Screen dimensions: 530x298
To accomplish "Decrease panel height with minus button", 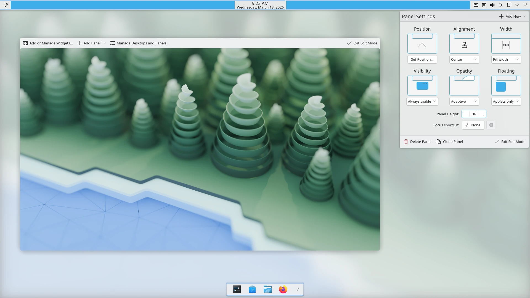I will tap(466, 114).
